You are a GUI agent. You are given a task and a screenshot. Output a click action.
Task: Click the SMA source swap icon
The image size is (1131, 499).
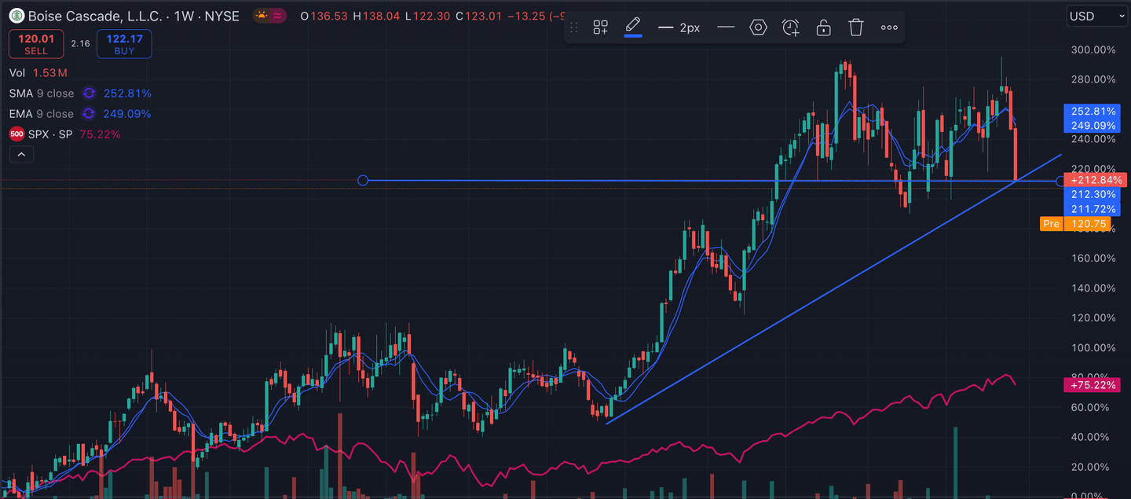(89, 93)
